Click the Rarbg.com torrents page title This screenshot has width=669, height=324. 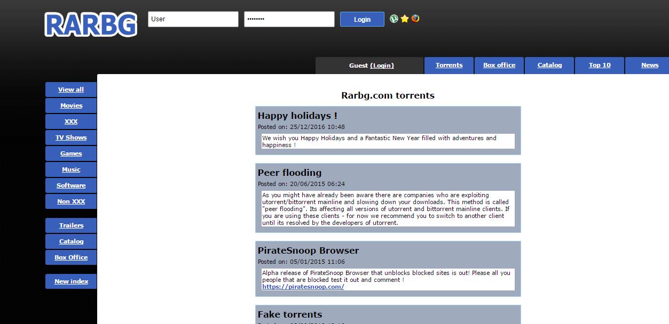point(388,96)
